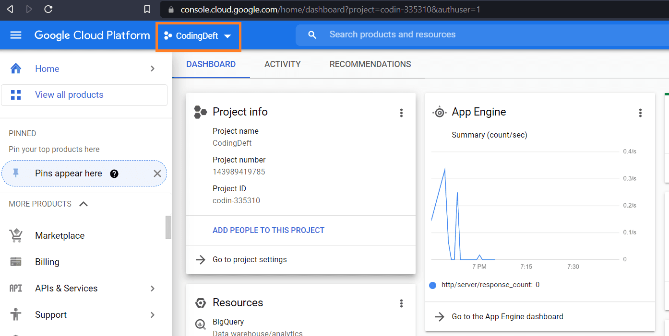669x336 pixels.
Task: Click the App Engine target icon
Action: click(x=439, y=112)
